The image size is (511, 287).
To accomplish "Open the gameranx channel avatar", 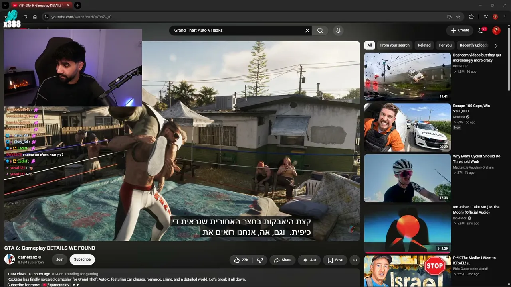I will [x=10, y=259].
